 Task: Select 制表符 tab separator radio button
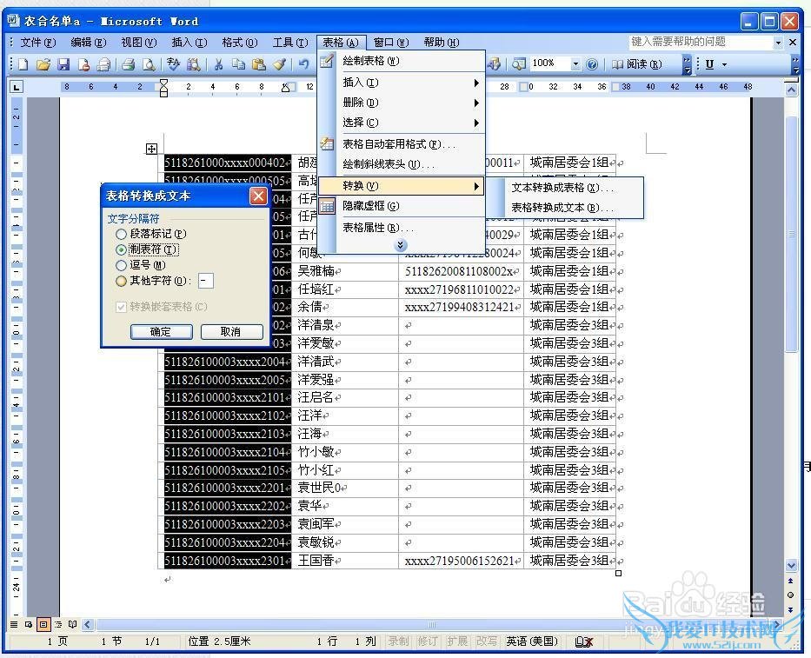[x=121, y=249]
